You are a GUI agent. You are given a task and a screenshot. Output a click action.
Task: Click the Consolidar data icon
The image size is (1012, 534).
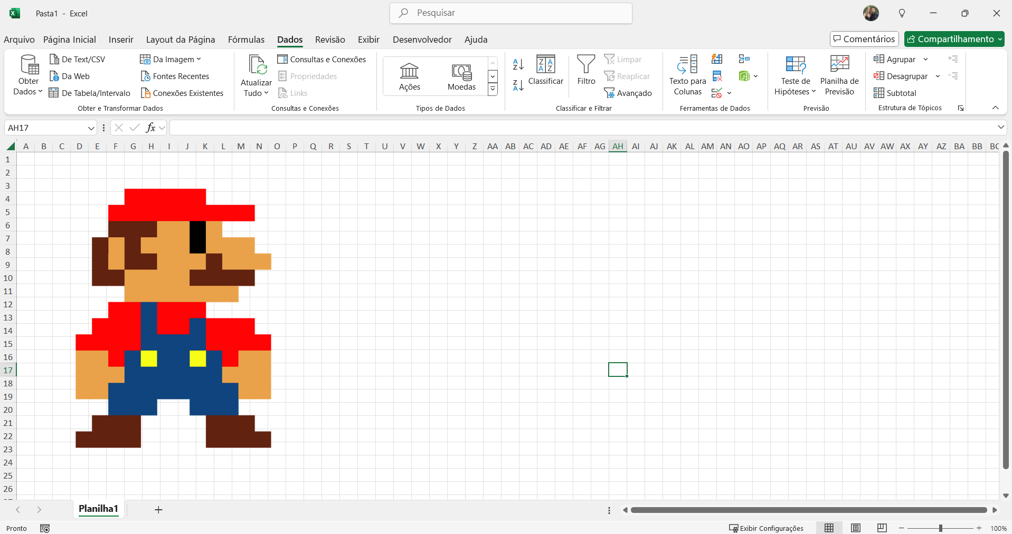point(744,59)
